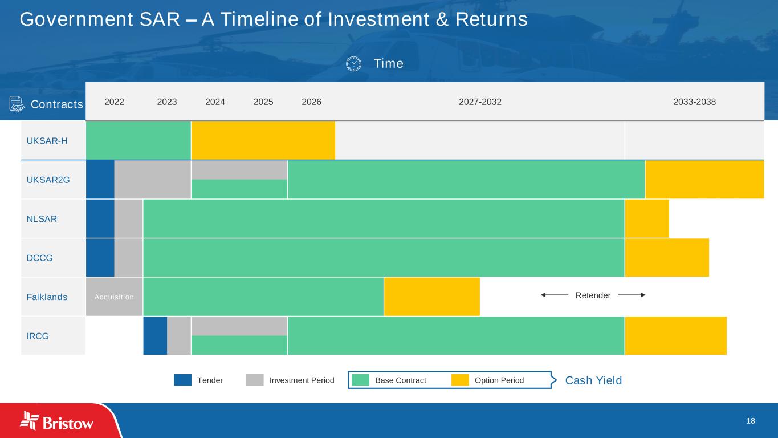Click the blue Tender legend swatch
778x438 pixels.
182,380
